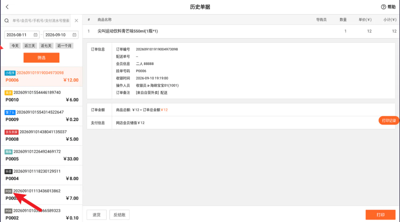Select order 202609101118230129511

(x=42, y=175)
